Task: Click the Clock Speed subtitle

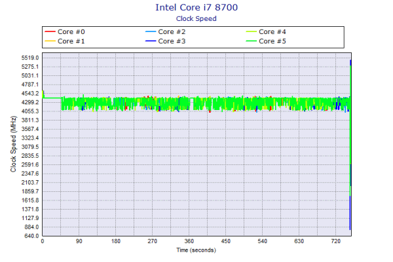Action: [196, 18]
